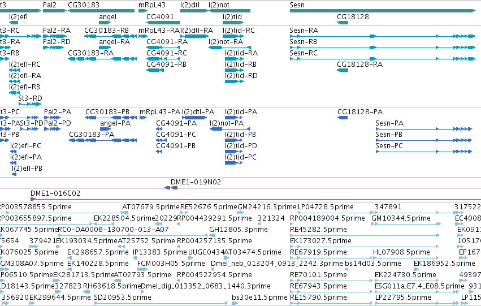Viewport: 481px width, 306px height.
Task: Select the angel-RA transcript label
Action: (114, 42)
